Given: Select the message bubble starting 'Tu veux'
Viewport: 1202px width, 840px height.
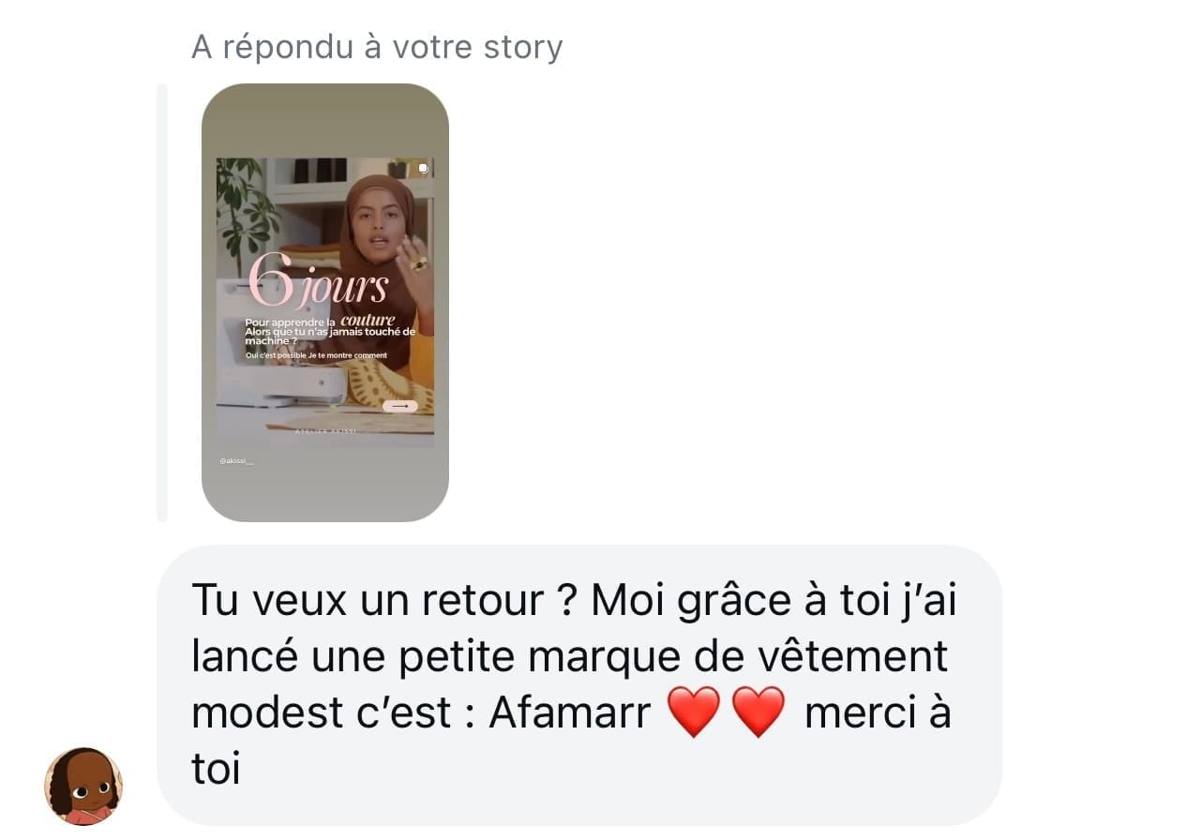Looking at the screenshot, I should coord(579,685).
